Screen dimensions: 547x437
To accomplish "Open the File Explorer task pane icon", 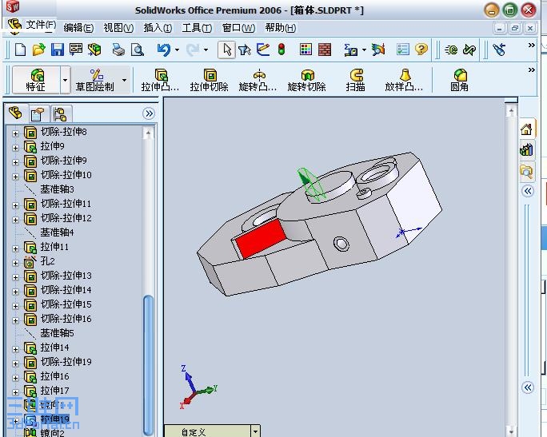I will point(527,172).
